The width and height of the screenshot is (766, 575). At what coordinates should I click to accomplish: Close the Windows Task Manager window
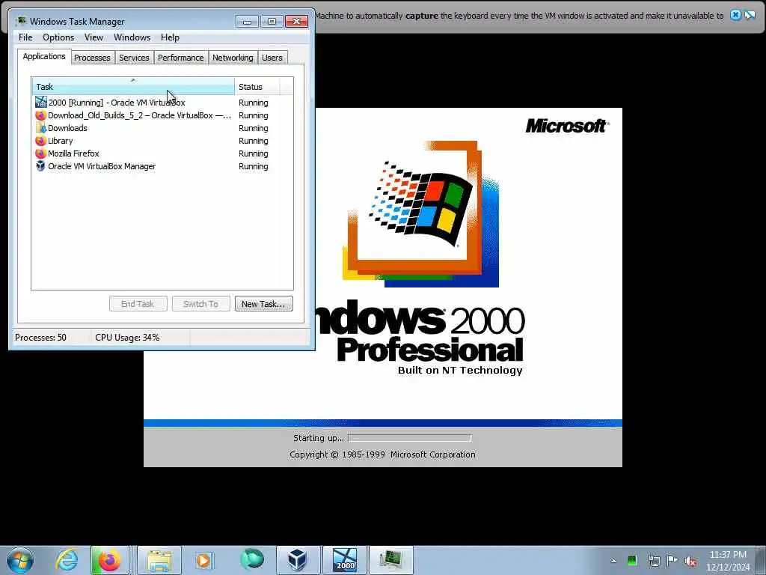[296, 21]
